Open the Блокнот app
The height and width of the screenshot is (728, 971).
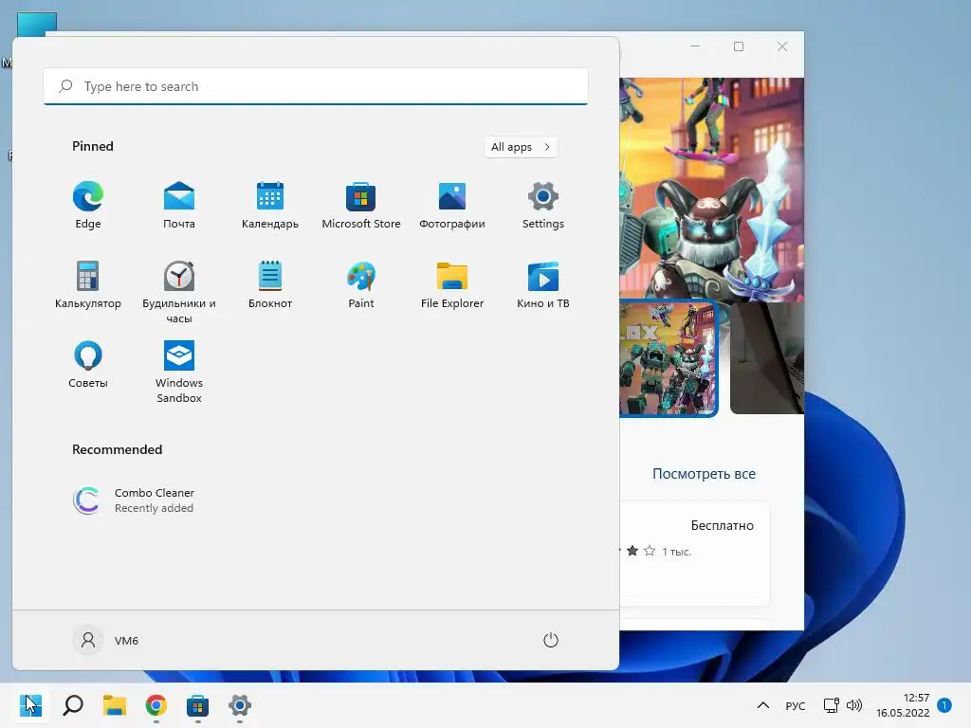pos(270,284)
